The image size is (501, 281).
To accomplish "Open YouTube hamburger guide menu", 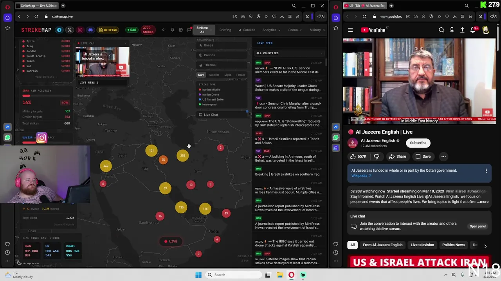I will (350, 30).
